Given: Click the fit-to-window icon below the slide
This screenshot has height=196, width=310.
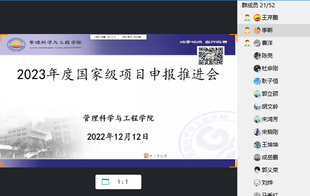Looking at the screenshot, I should point(105,182).
